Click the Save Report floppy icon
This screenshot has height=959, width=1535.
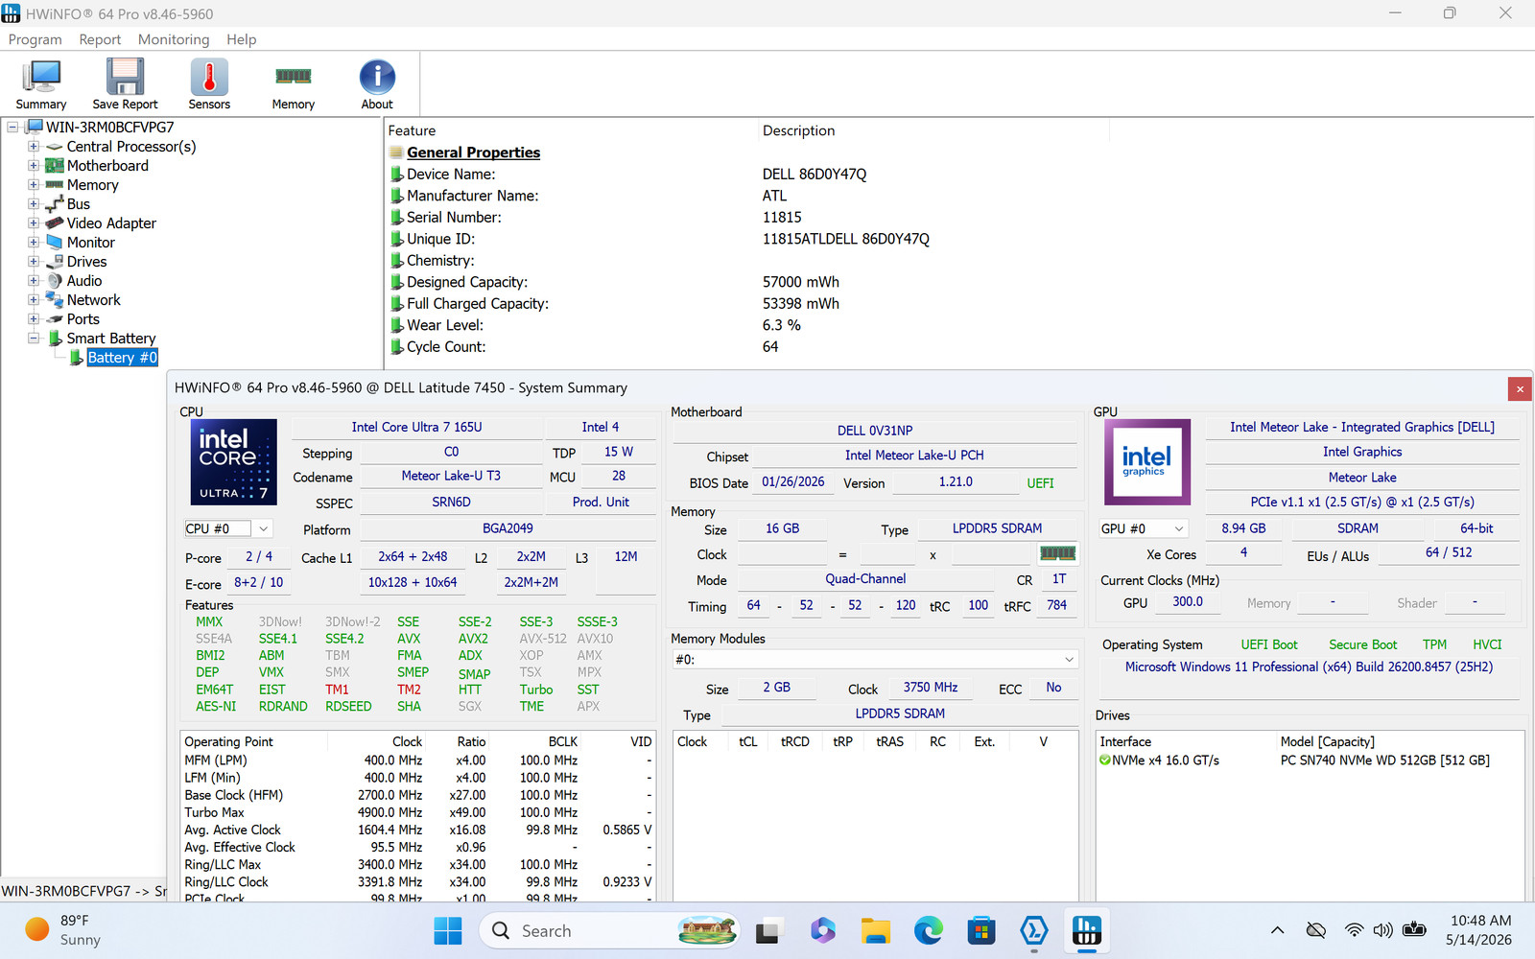point(125,84)
